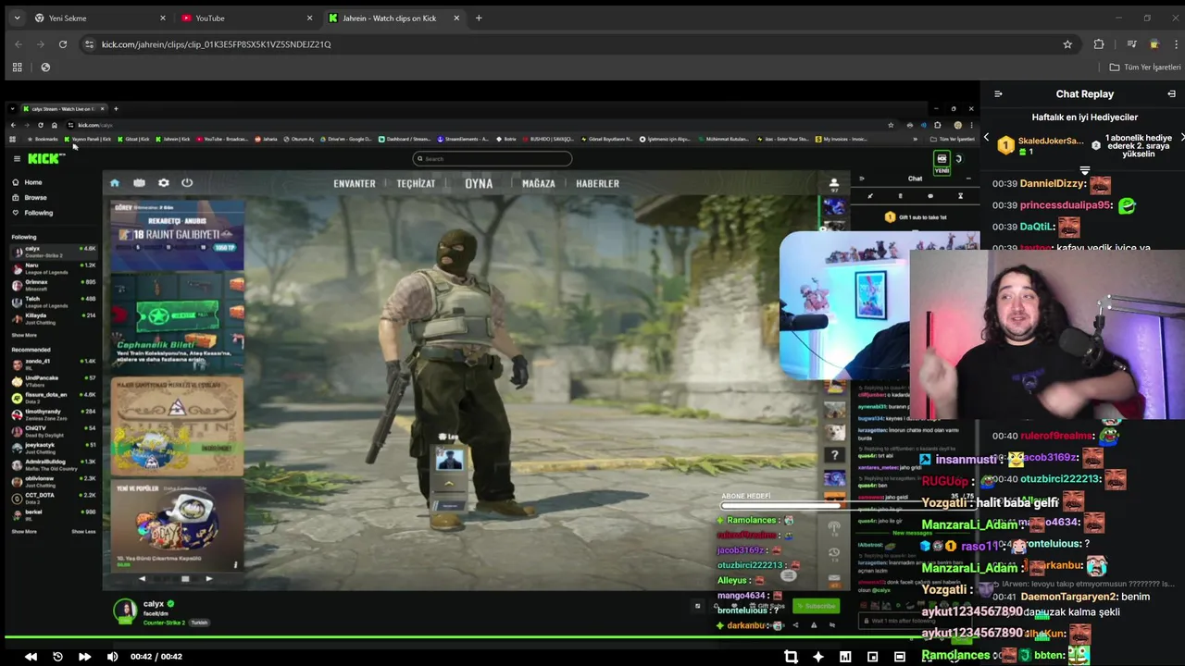Bookmark this page with the star icon
Screen dimensions: 1185x666
1067,43
